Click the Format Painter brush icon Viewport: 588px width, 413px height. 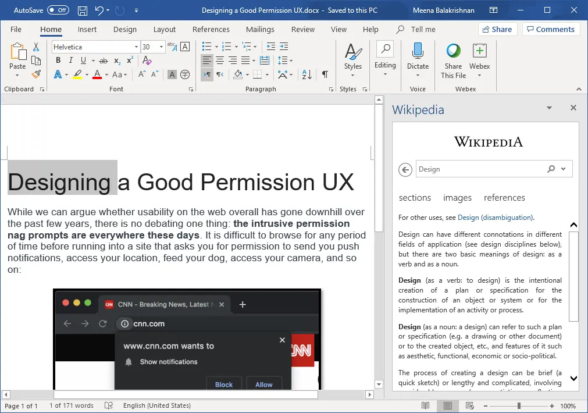point(36,74)
